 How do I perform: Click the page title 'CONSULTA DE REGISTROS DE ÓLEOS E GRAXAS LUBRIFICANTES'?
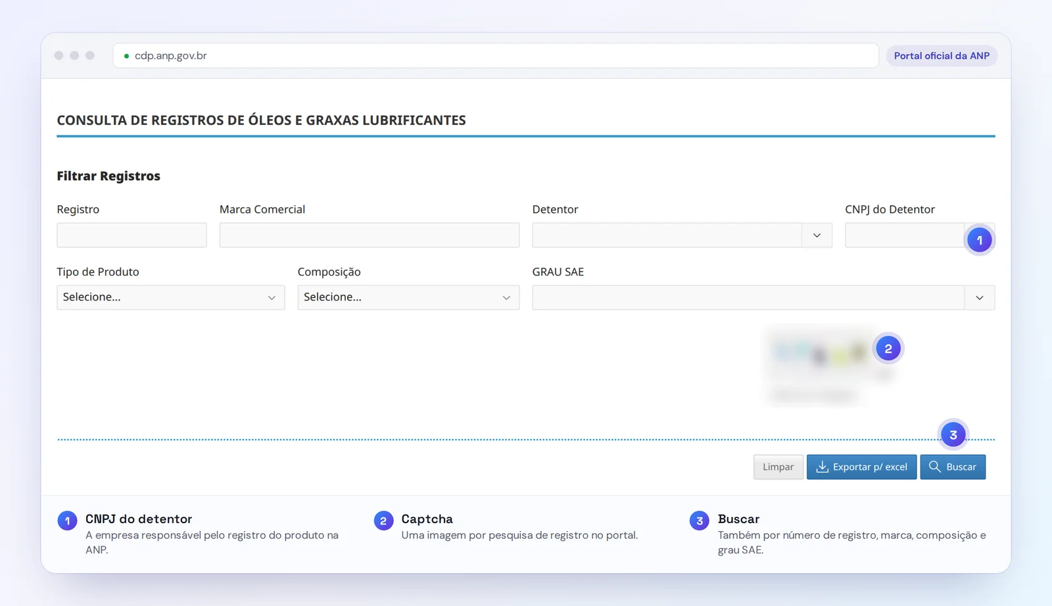pos(261,120)
